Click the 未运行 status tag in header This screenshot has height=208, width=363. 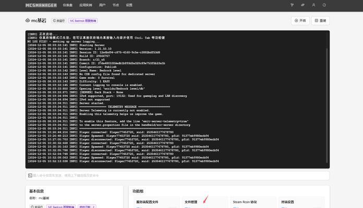pos(59,21)
